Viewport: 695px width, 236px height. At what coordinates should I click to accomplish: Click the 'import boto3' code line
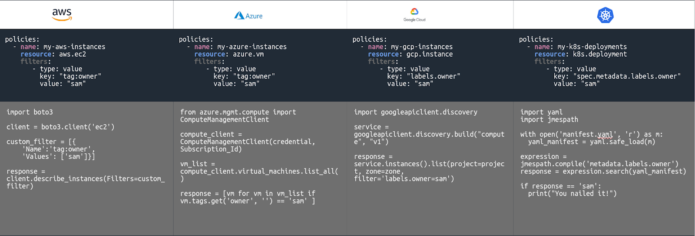pyautogui.click(x=30, y=112)
